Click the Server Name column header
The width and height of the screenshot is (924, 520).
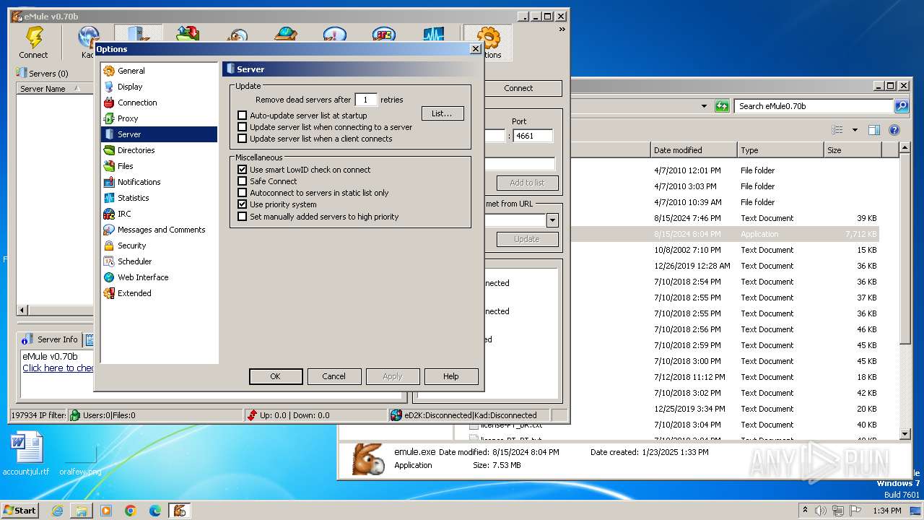click(55, 89)
